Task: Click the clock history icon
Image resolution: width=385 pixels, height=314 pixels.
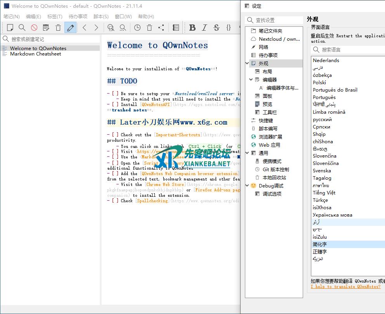Action: pos(137,28)
